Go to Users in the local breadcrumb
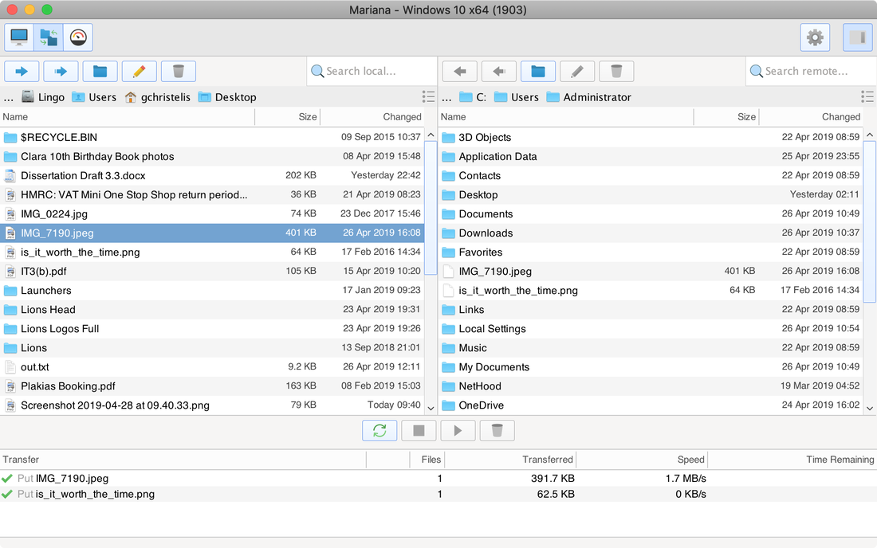 pos(94,97)
